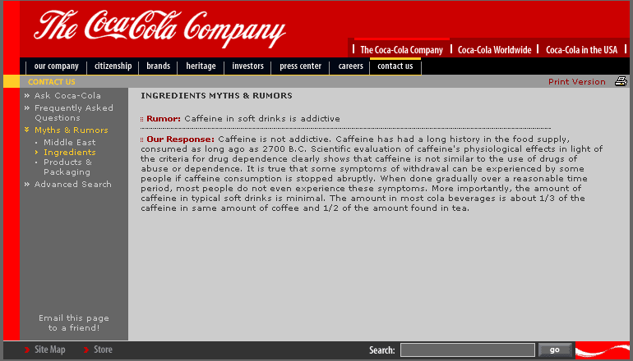Click the Search input field
The width and height of the screenshot is (633, 361).
pyautogui.click(x=468, y=350)
